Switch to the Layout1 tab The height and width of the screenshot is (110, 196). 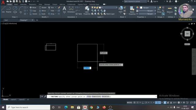(x=13, y=99)
